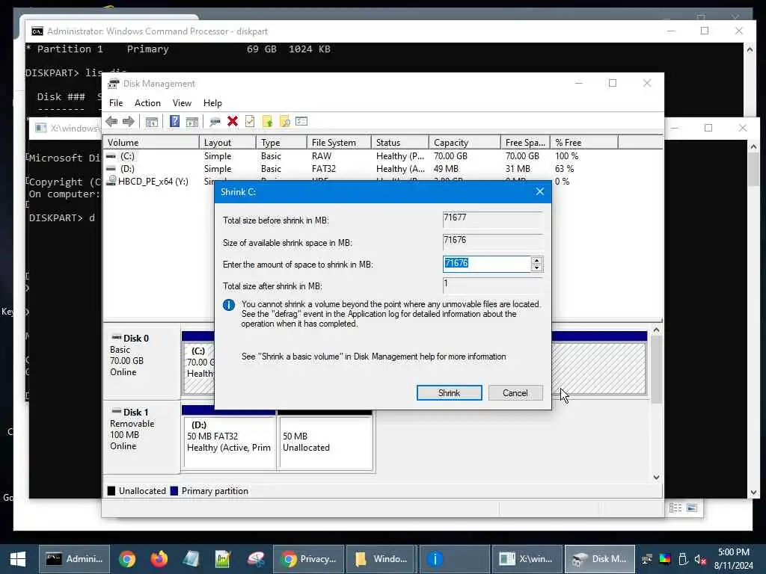Select the (D:) 50 MB FAT32 partition block
Viewport: 766px width, 574px height.
click(x=229, y=438)
